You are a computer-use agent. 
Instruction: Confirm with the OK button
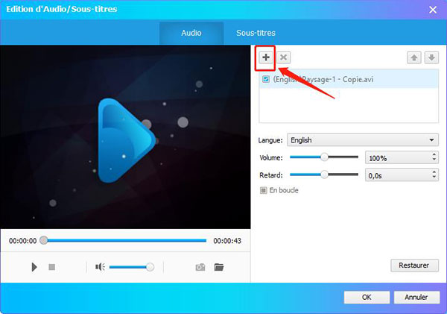pos(367,298)
